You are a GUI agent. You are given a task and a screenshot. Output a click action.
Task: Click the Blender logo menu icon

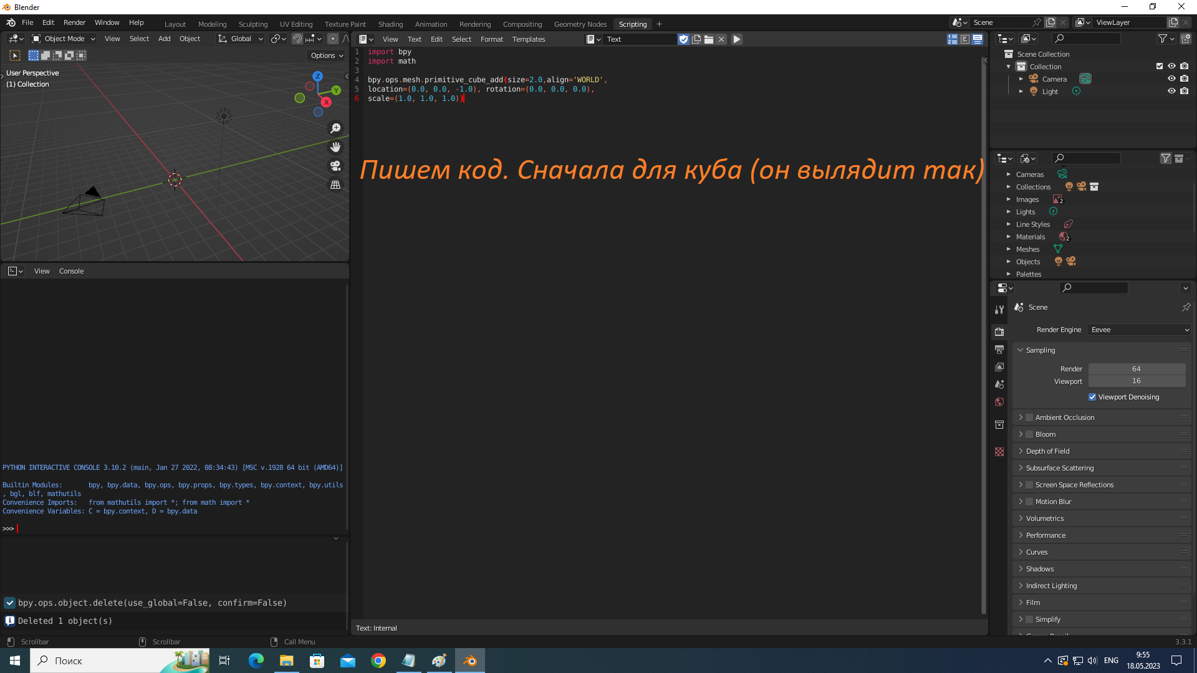(11, 22)
